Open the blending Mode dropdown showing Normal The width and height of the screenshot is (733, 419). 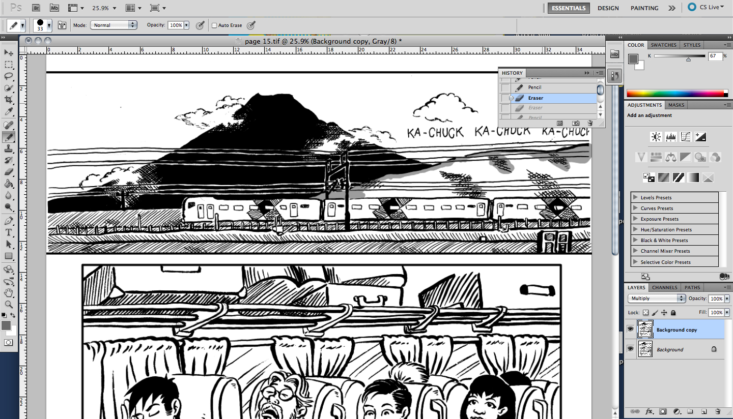click(114, 24)
